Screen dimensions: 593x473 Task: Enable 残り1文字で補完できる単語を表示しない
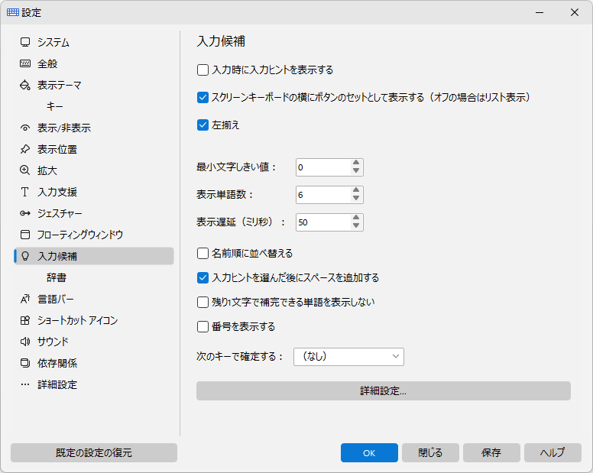pos(203,302)
